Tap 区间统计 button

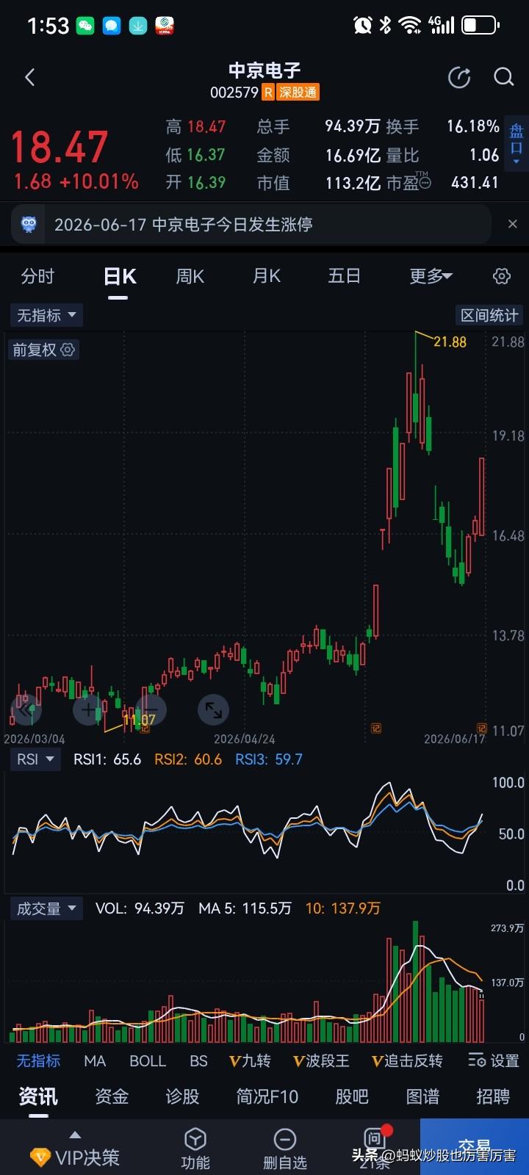[489, 315]
